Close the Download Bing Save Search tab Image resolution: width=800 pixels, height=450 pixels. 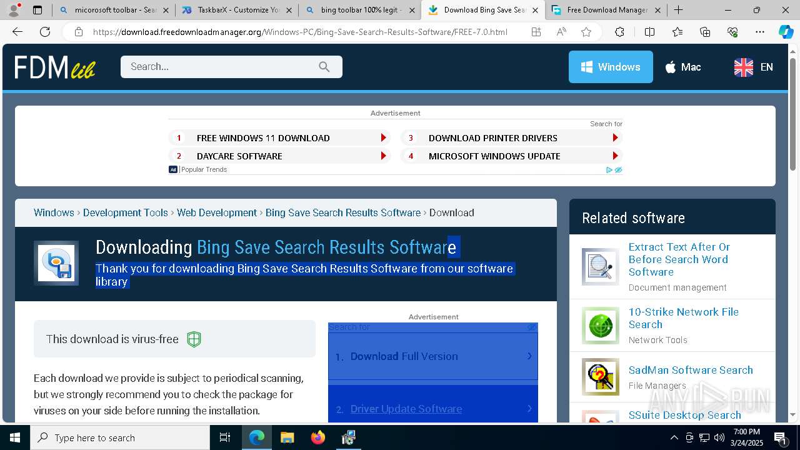tap(535, 10)
